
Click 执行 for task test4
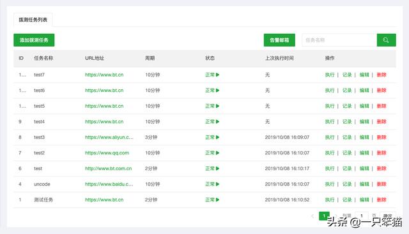click(330, 122)
